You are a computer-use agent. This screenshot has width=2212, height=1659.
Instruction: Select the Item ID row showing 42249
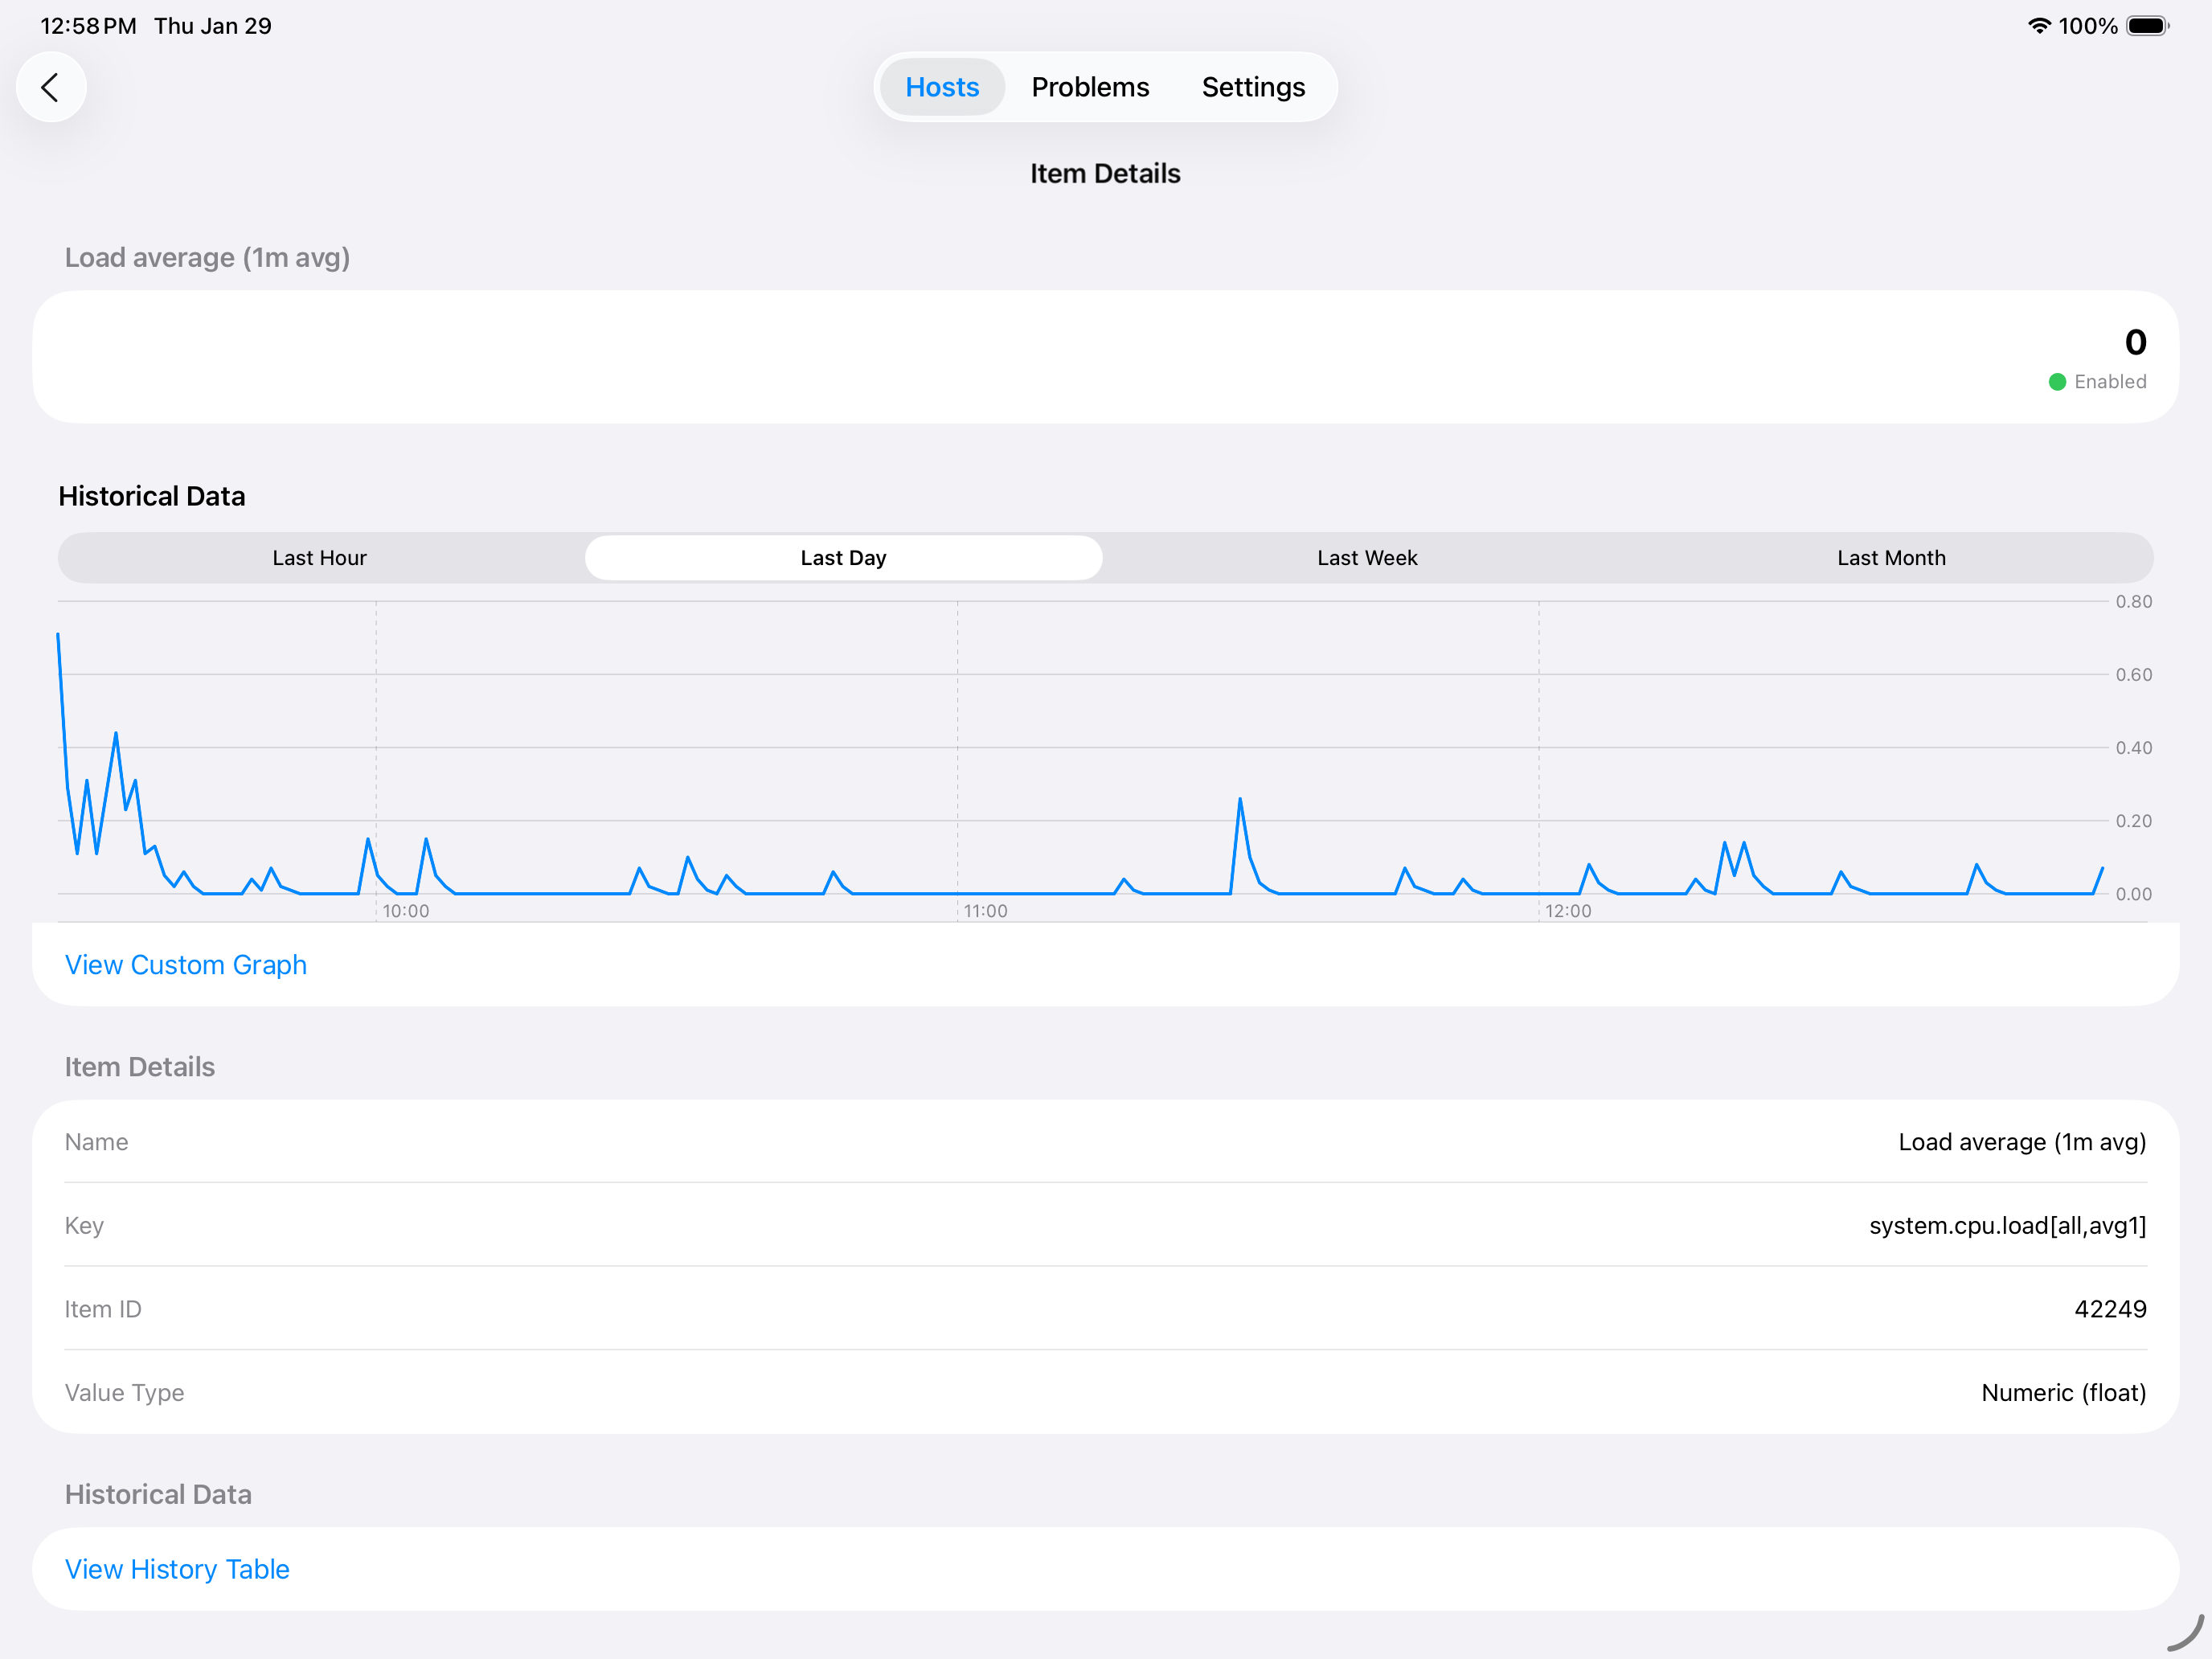pyautogui.click(x=2111, y=1308)
